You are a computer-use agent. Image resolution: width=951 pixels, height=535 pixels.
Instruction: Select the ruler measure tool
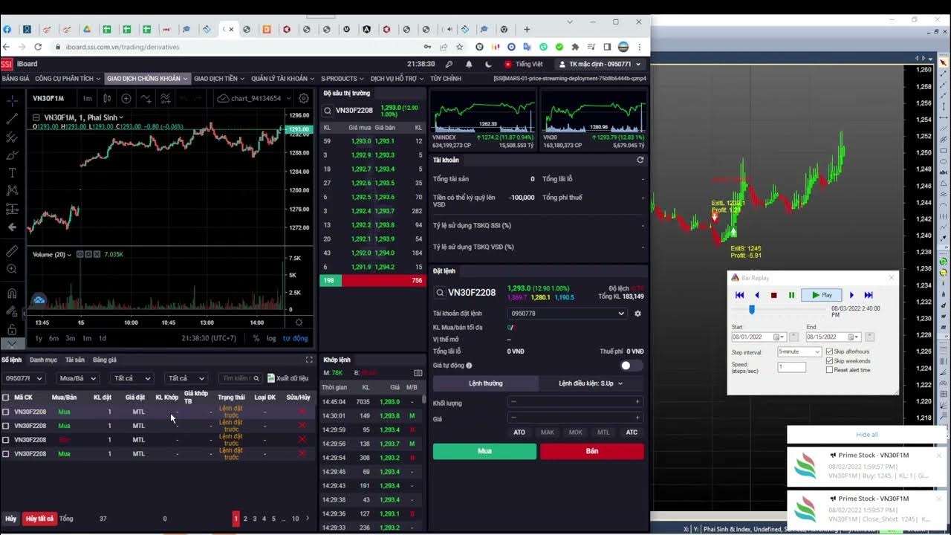coord(12,252)
